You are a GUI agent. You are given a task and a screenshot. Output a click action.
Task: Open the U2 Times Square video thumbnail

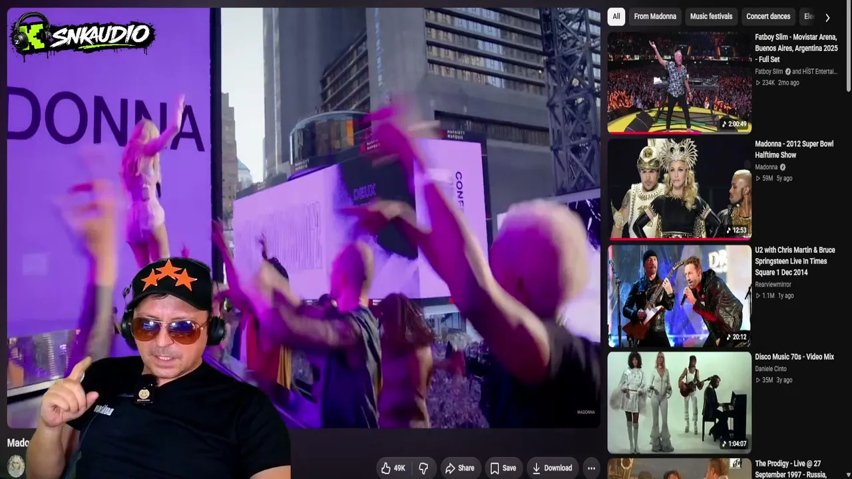pos(680,296)
